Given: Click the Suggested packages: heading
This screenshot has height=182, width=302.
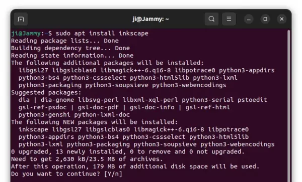Looking at the screenshot, I should [46, 92].
